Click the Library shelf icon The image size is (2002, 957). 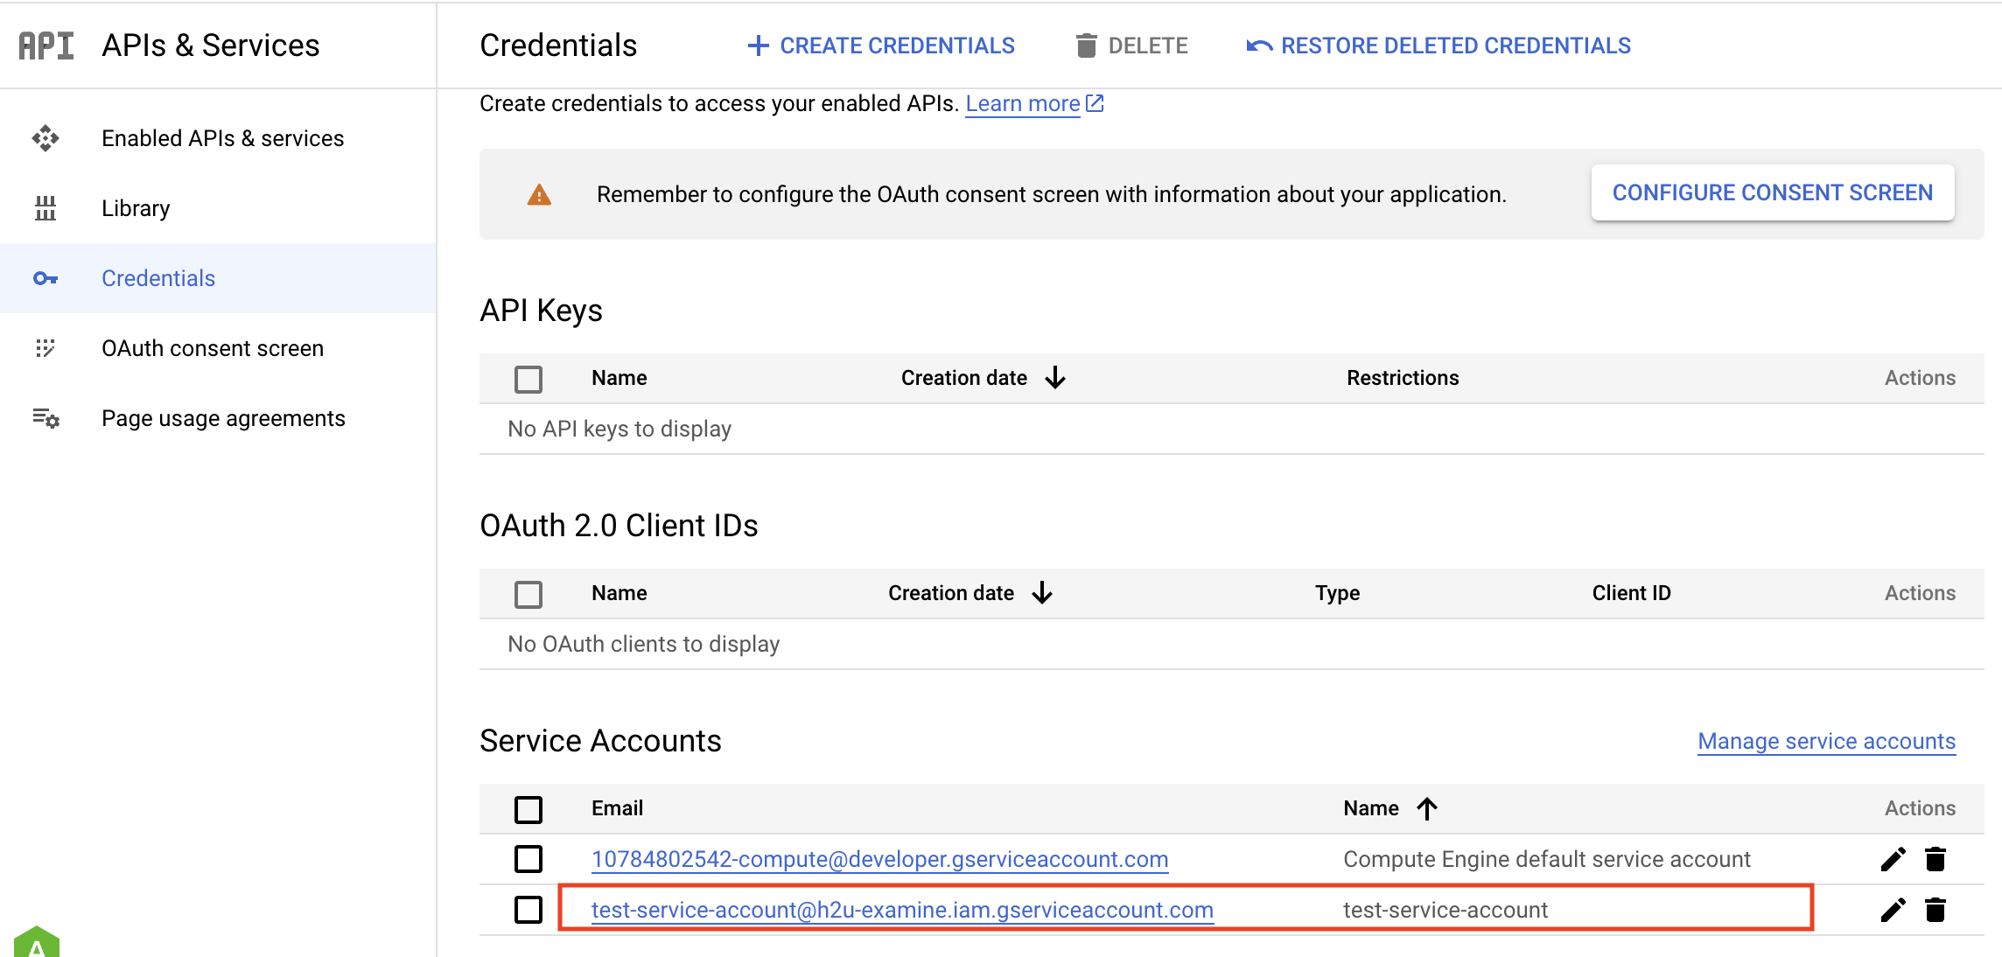click(45, 208)
